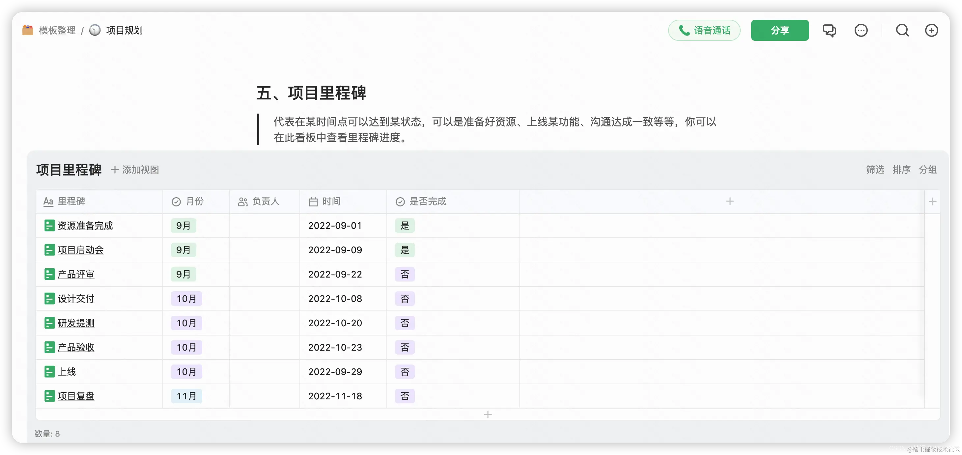Edit the date cell 2022-10-20

coord(335,323)
